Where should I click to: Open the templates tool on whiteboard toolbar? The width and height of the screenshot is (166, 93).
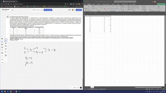(2, 44)
